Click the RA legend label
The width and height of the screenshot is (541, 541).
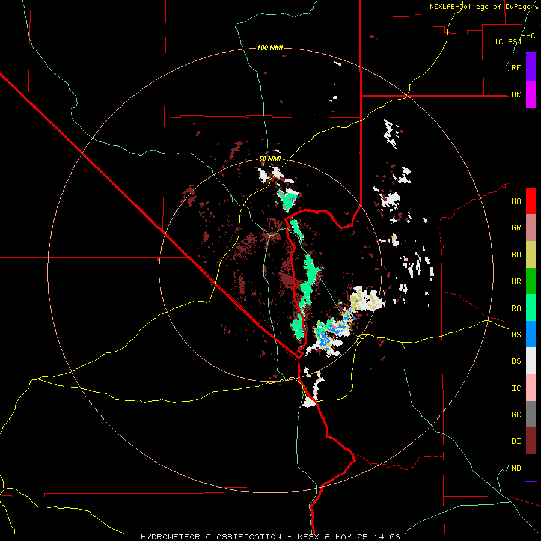pyautogui.click(x=516, y=308)
